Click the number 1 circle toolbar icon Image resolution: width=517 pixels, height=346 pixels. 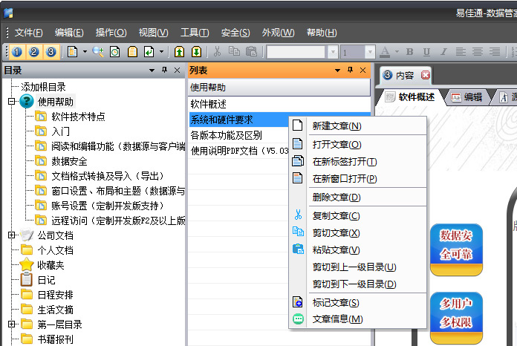click(x=18, y=52)
